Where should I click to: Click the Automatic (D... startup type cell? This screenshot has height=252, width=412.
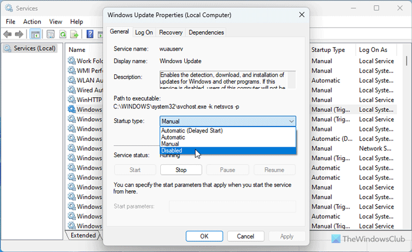(332, 139)
